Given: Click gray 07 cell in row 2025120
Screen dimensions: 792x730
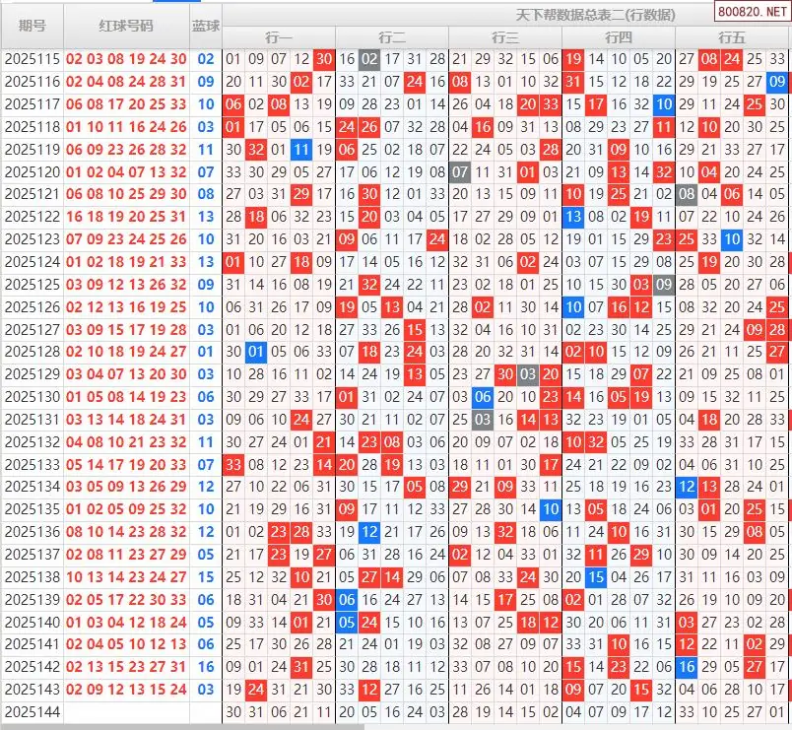Looking at the screenshot, I should tap(460, 172).
